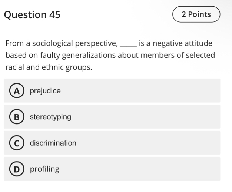Viewport: 232px width, 192px height.
Task: Click empty space in the profiling option row
Action: point(148,169)
